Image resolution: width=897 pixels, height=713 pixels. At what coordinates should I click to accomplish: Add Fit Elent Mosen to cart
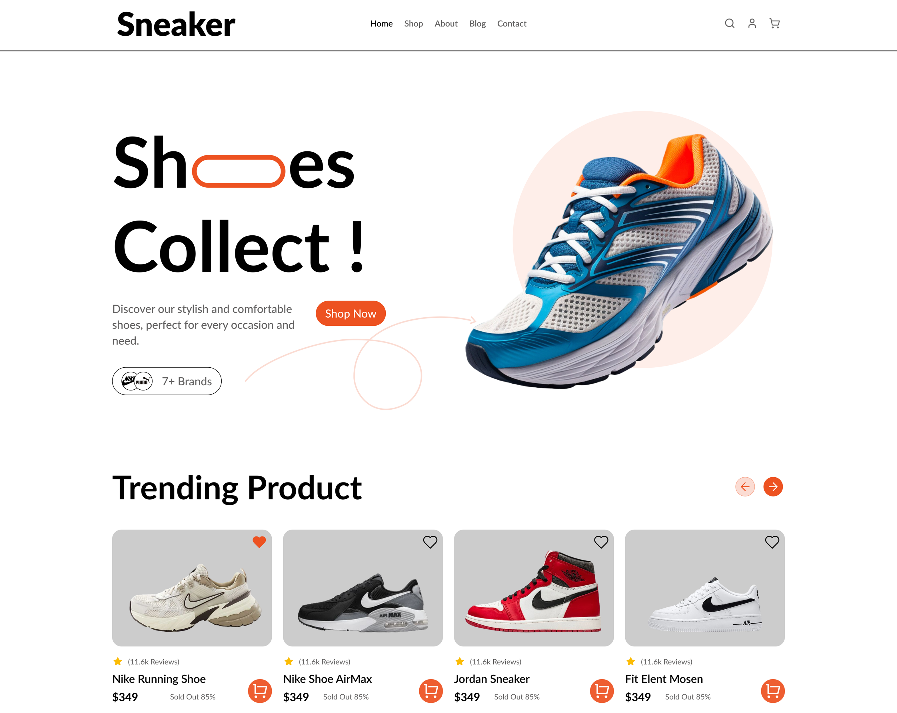pyautogui.click(x=773, y=690)
